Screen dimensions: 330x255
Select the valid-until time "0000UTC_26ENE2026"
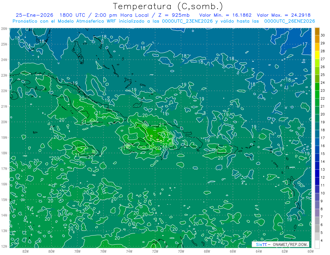(289, 21)
